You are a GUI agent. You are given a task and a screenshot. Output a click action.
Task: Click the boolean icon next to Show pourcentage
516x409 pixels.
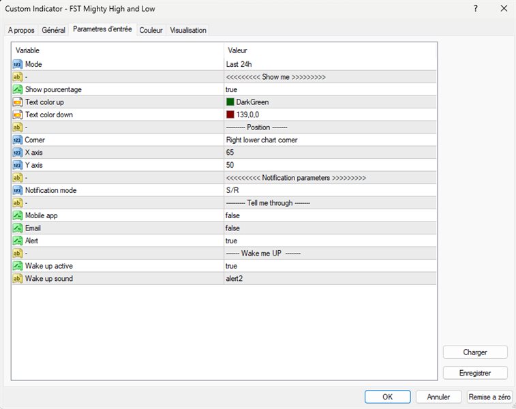[x=18, y=89]
